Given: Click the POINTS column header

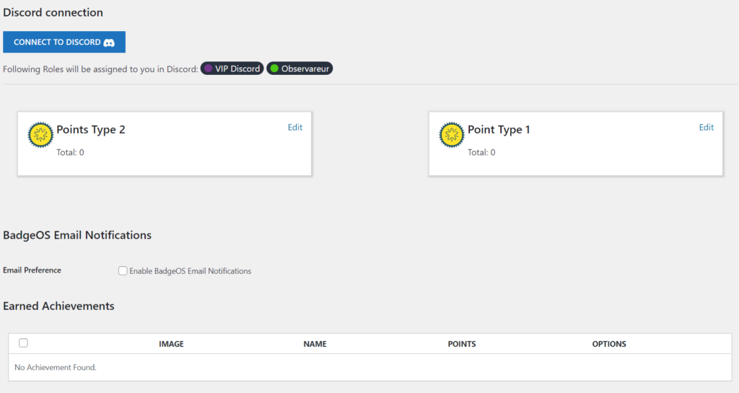Looking at the screenshot, I should (462, 344).
